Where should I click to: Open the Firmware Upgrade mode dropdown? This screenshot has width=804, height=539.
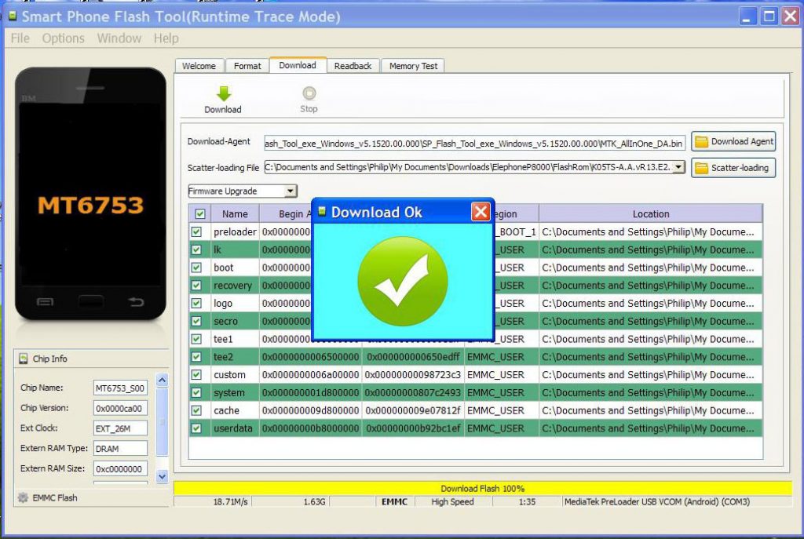(291, 191)
